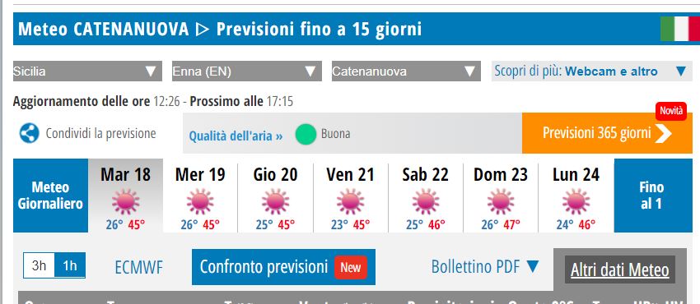Click the Italian flag icon
Image resolution: width=700 pixels, height=304 pixels.
680,29
